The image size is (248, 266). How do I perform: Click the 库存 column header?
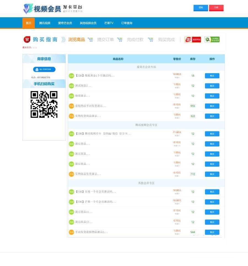click(193, 59)
